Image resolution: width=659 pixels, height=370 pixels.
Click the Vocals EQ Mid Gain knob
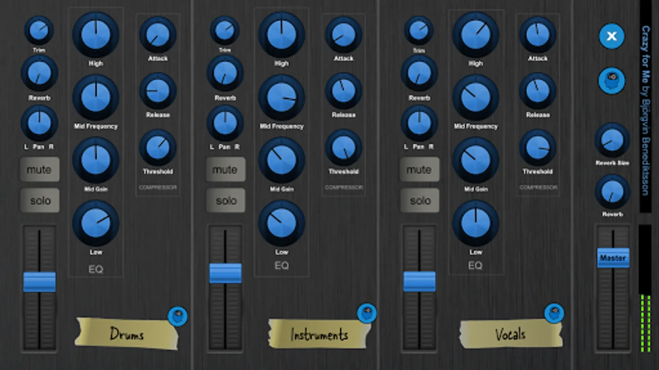point(476,160)
